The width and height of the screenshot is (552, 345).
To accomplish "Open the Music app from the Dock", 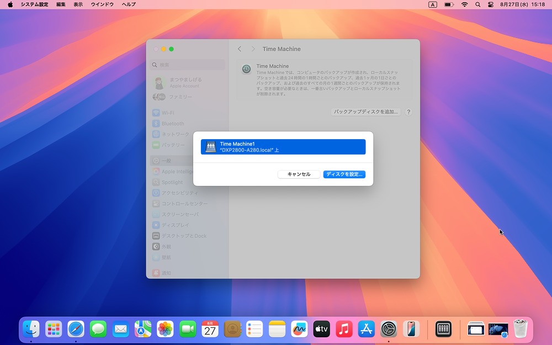I will 343,329.
